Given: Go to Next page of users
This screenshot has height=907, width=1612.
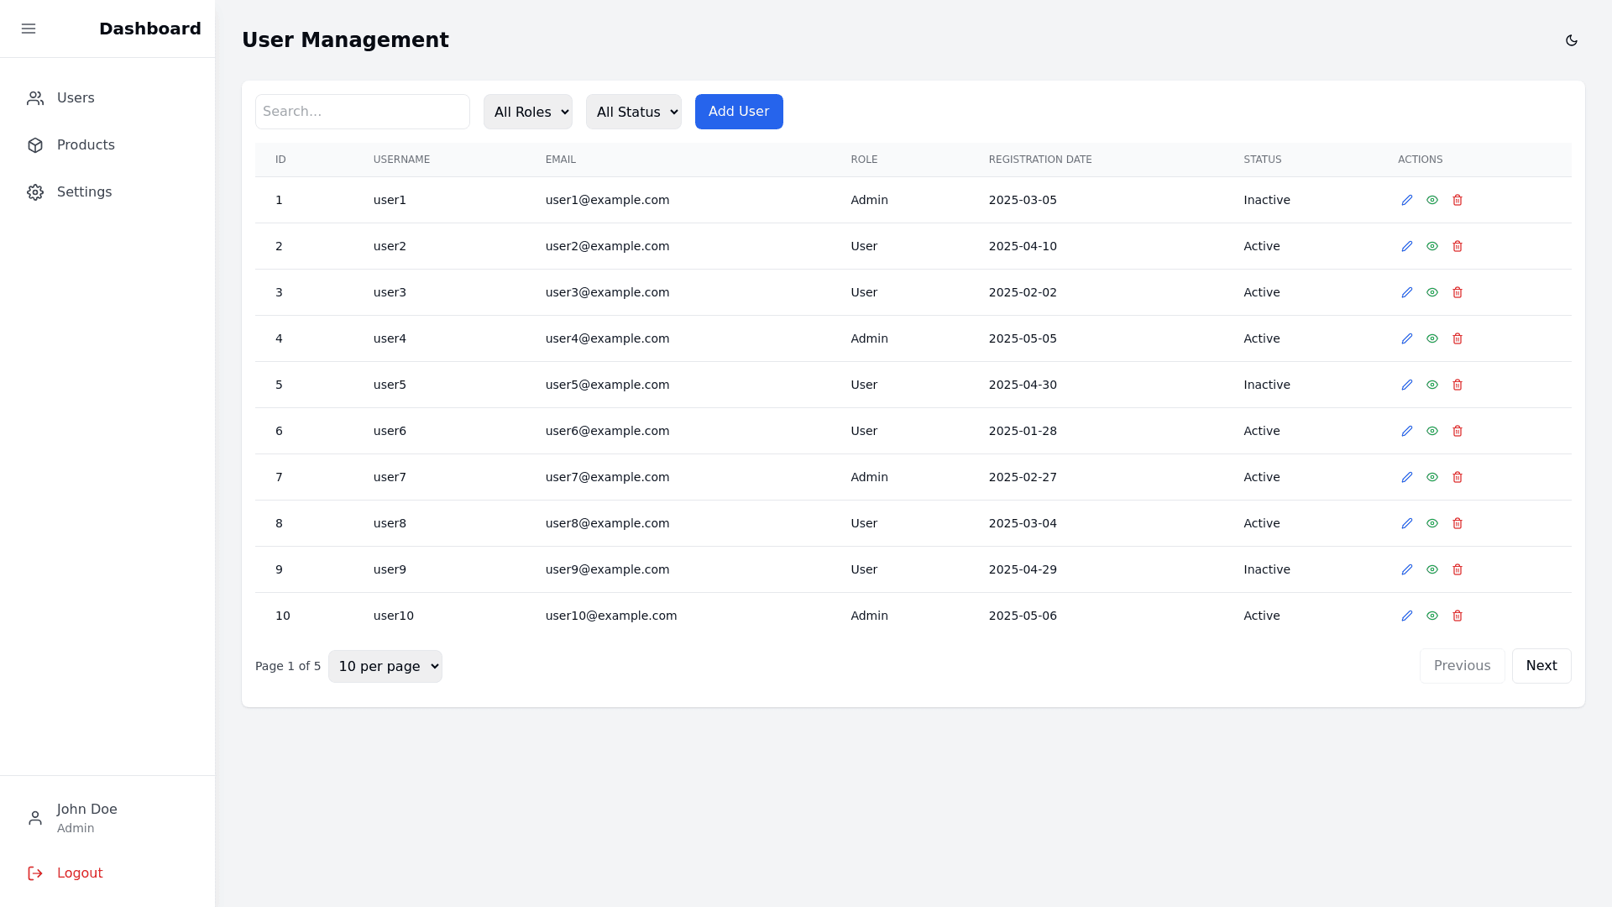Looking at the screenshot, I should (x=1541, y=666).
